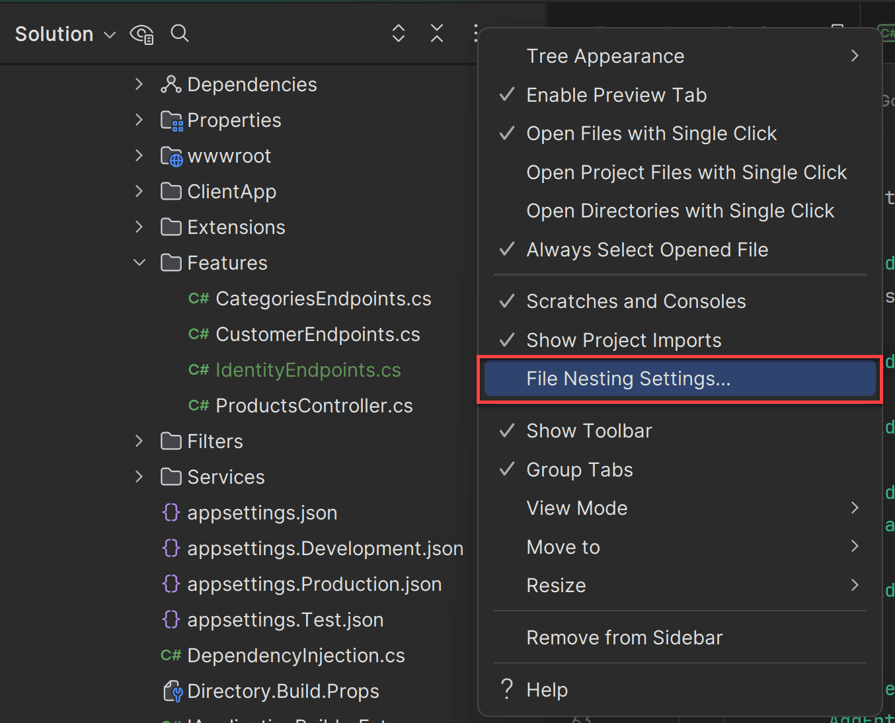
Task: Click the Help entry
Action: coord(547,689)
